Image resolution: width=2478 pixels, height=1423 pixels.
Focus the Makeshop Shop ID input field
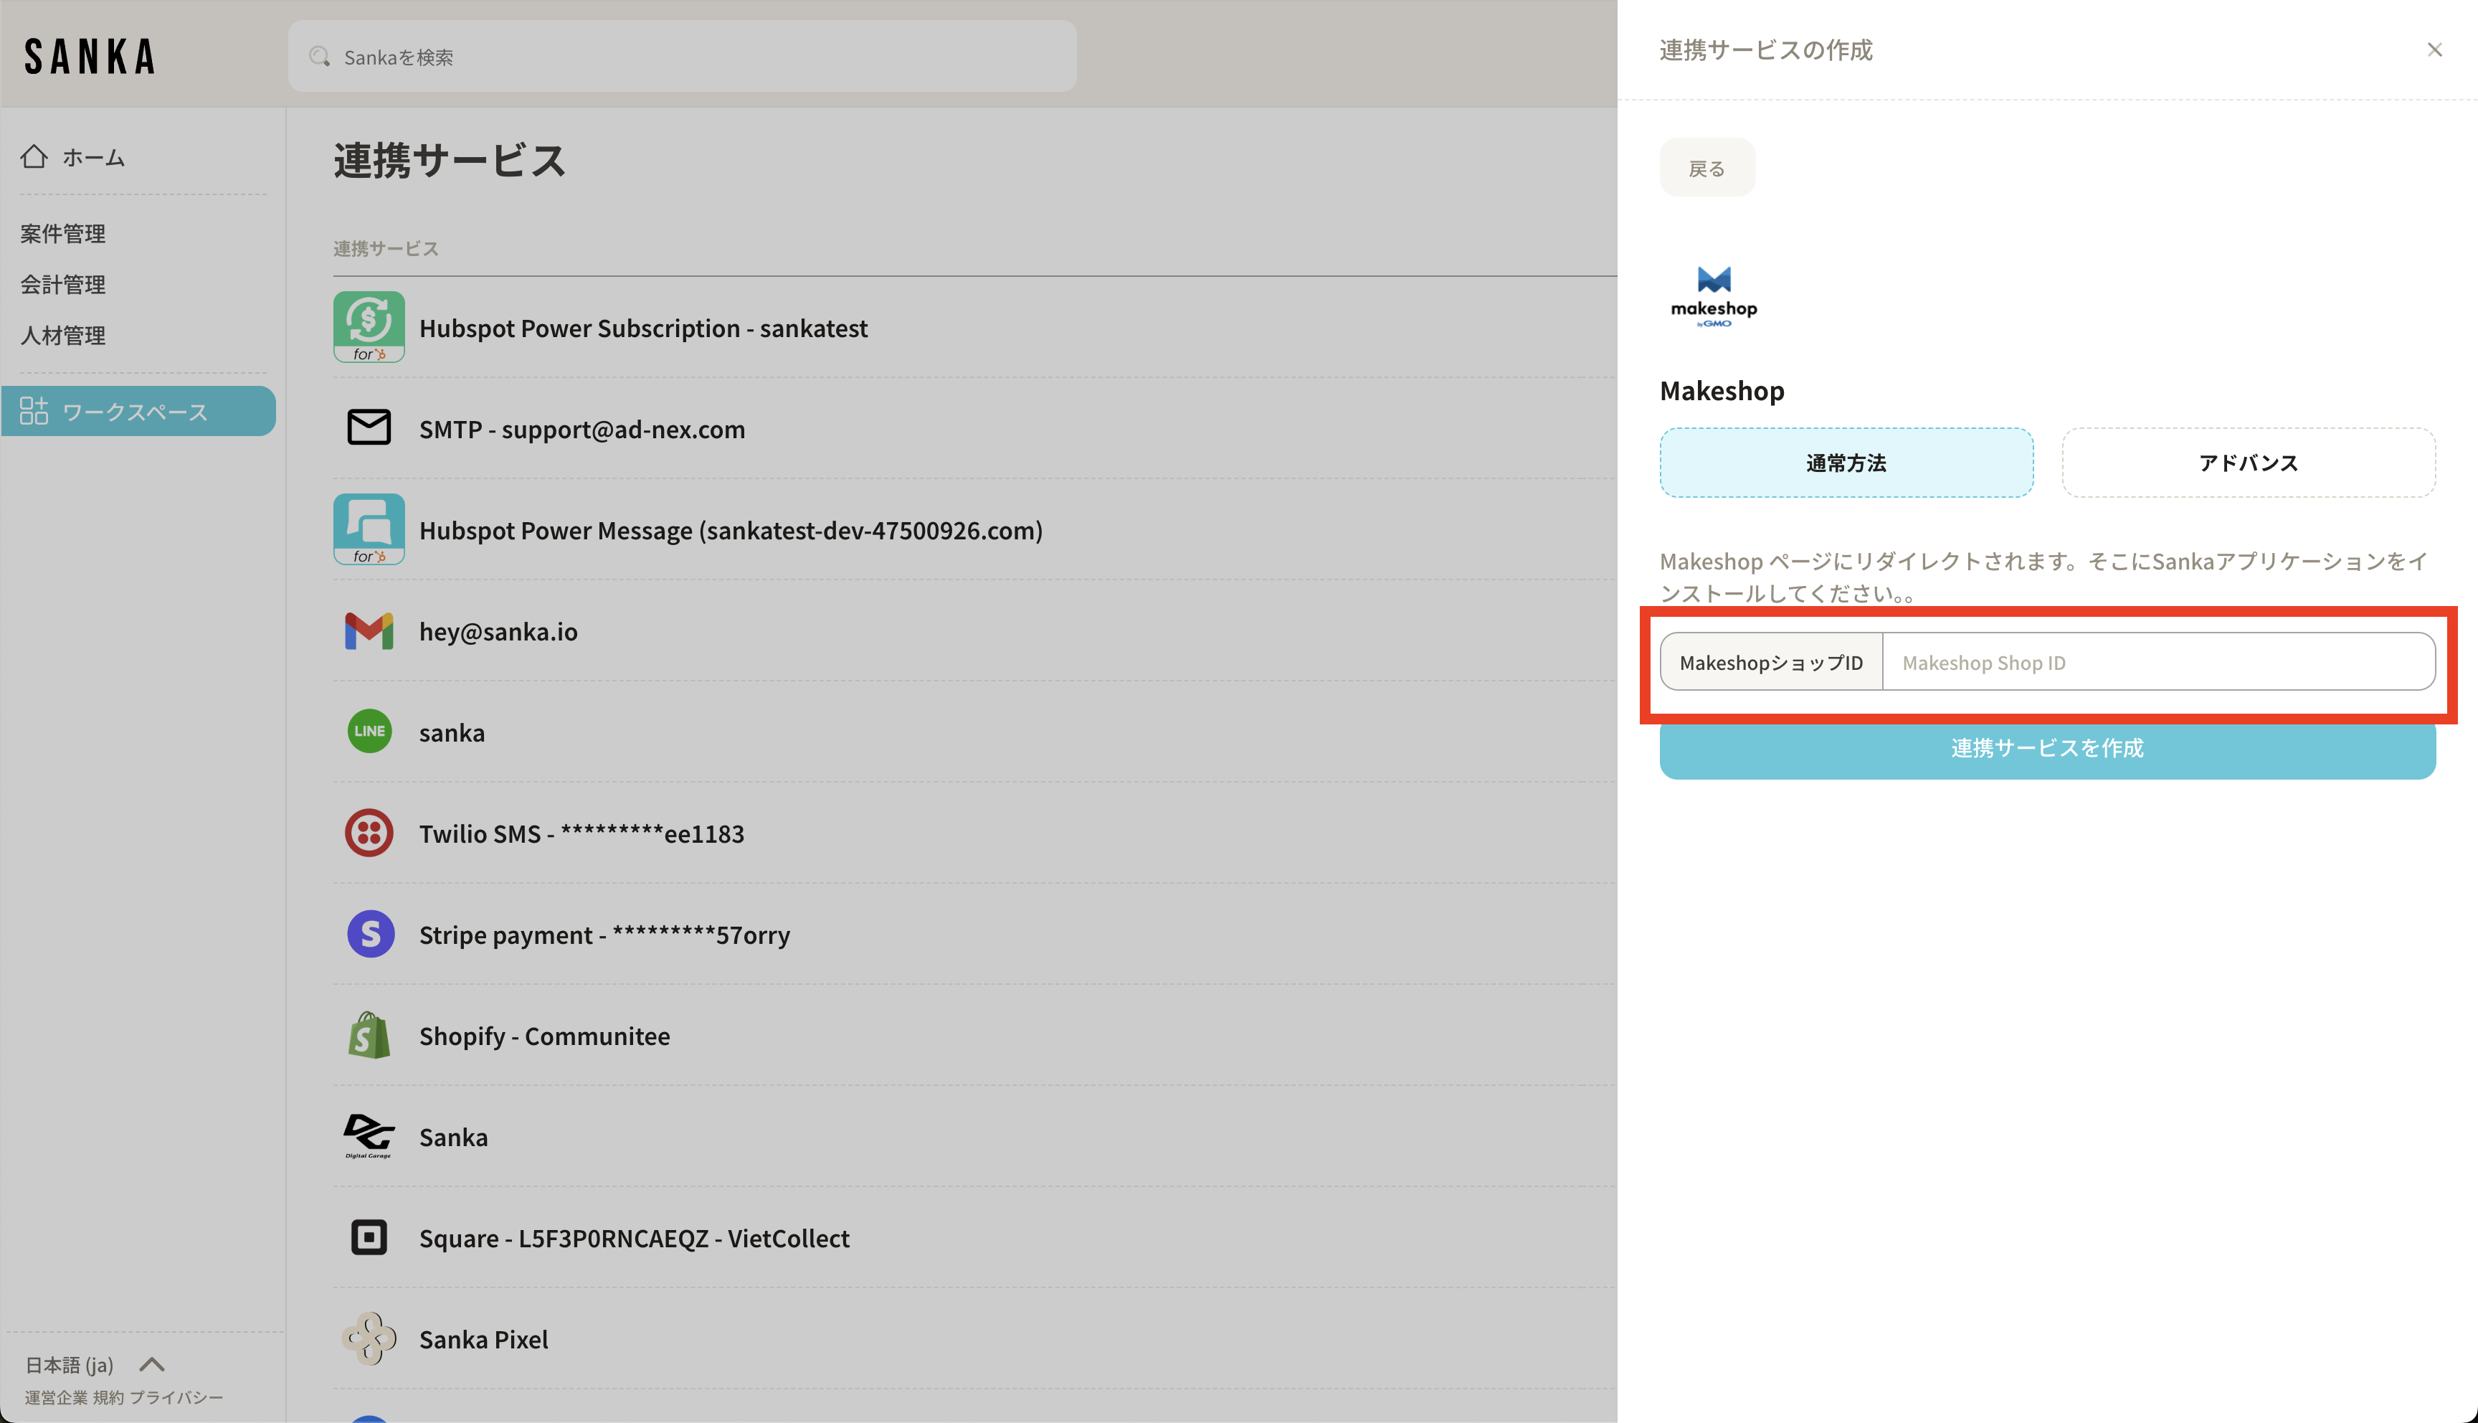click(x=2157, y=663)
